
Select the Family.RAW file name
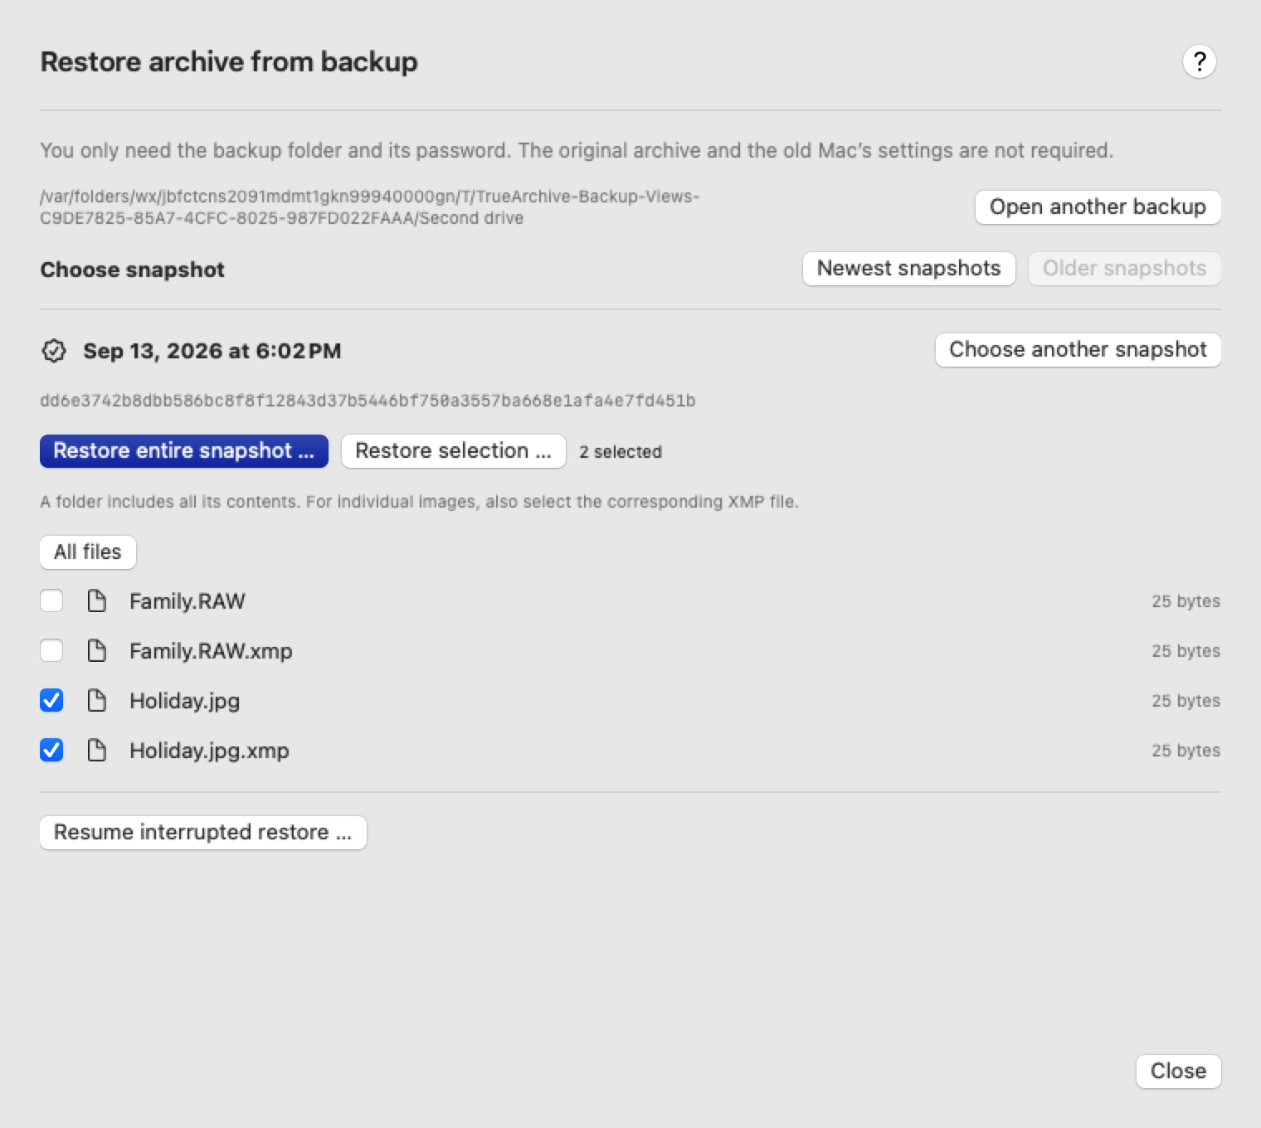point(187,601)
